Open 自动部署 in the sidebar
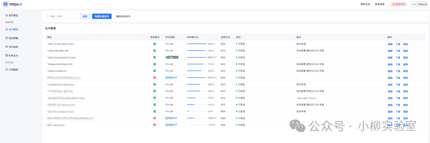 pos(12,38)
